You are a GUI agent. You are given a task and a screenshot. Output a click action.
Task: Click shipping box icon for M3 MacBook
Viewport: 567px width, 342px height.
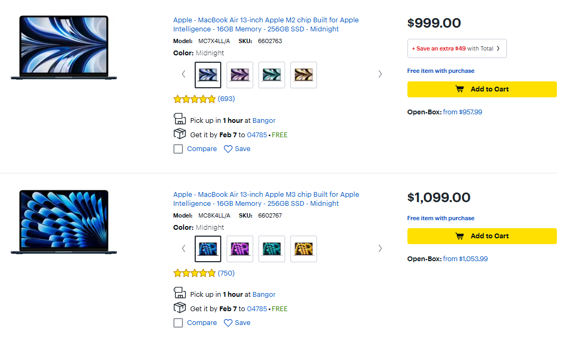point(180,308)
